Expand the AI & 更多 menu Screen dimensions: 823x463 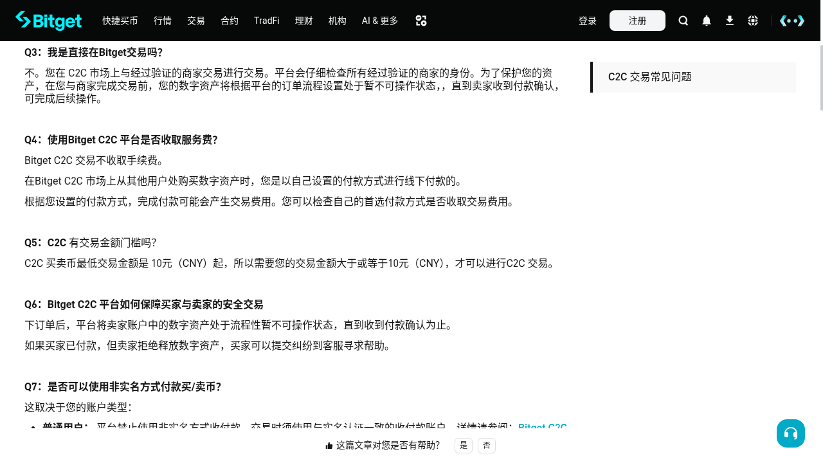380,21
